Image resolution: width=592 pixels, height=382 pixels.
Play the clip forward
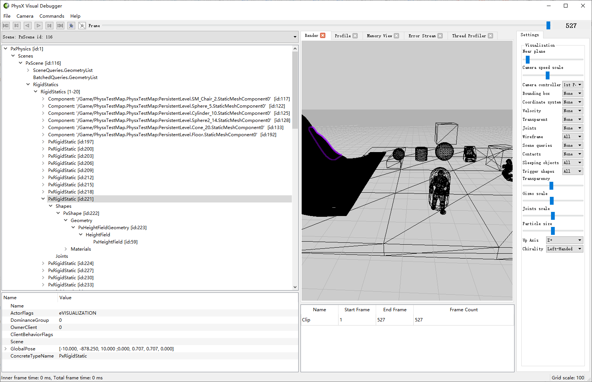coord(38,26)
